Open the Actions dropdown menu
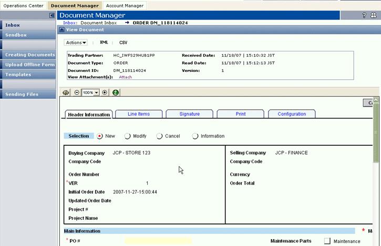This screenshot has width=381, height=246. pyautogui.click(x=76, y=42)
